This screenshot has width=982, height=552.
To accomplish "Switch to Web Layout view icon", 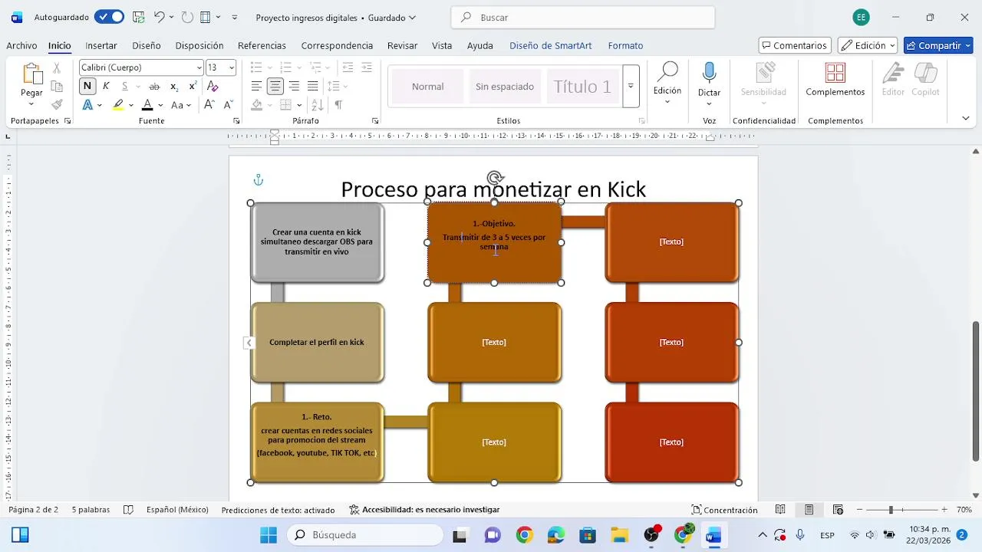I will tap(838, 510).
